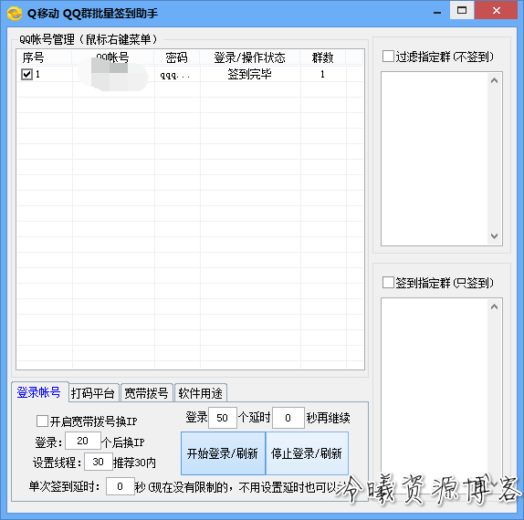
Task: Open the 软件用途 tab
Action: (x=201, y=393)
